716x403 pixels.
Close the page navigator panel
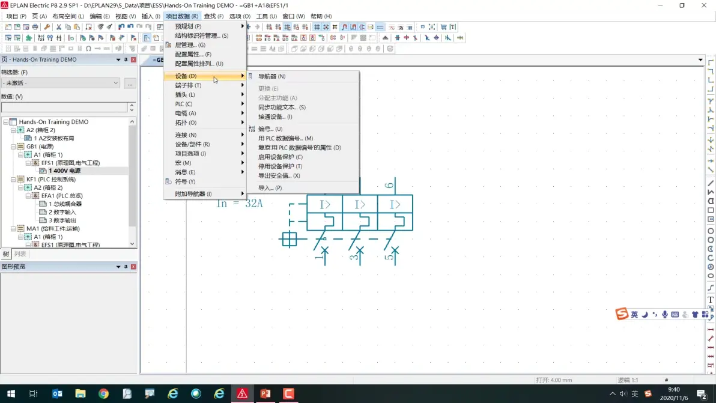[133, 60]
